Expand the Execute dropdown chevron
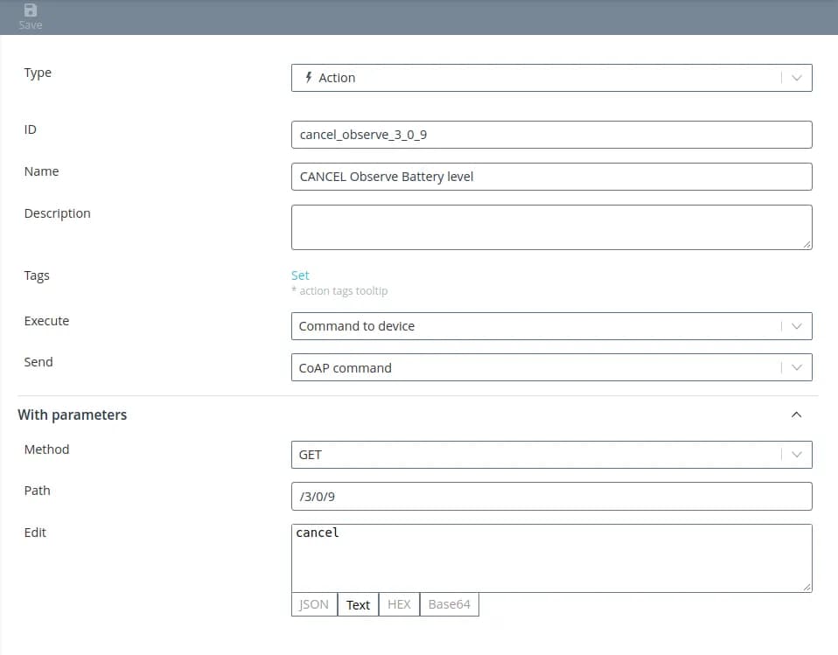The width and height of the screenshot is (838, 655). tap(796, 326)
